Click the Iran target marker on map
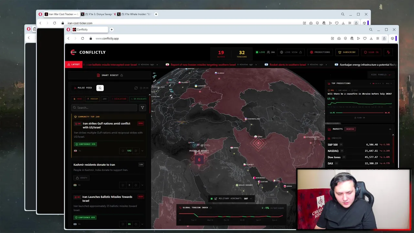The width and height of the screenshot is (414, 233). [258, 144]
